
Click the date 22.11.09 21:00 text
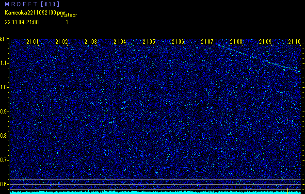coord(22,22)
